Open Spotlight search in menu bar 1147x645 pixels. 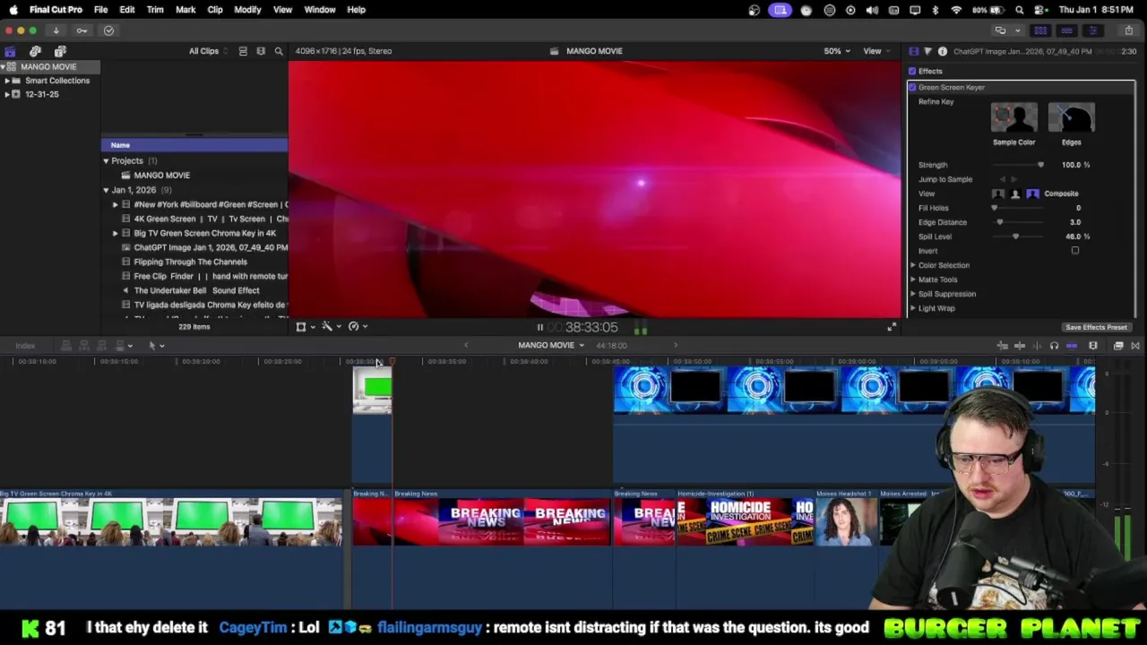(x=1019, y=10)
